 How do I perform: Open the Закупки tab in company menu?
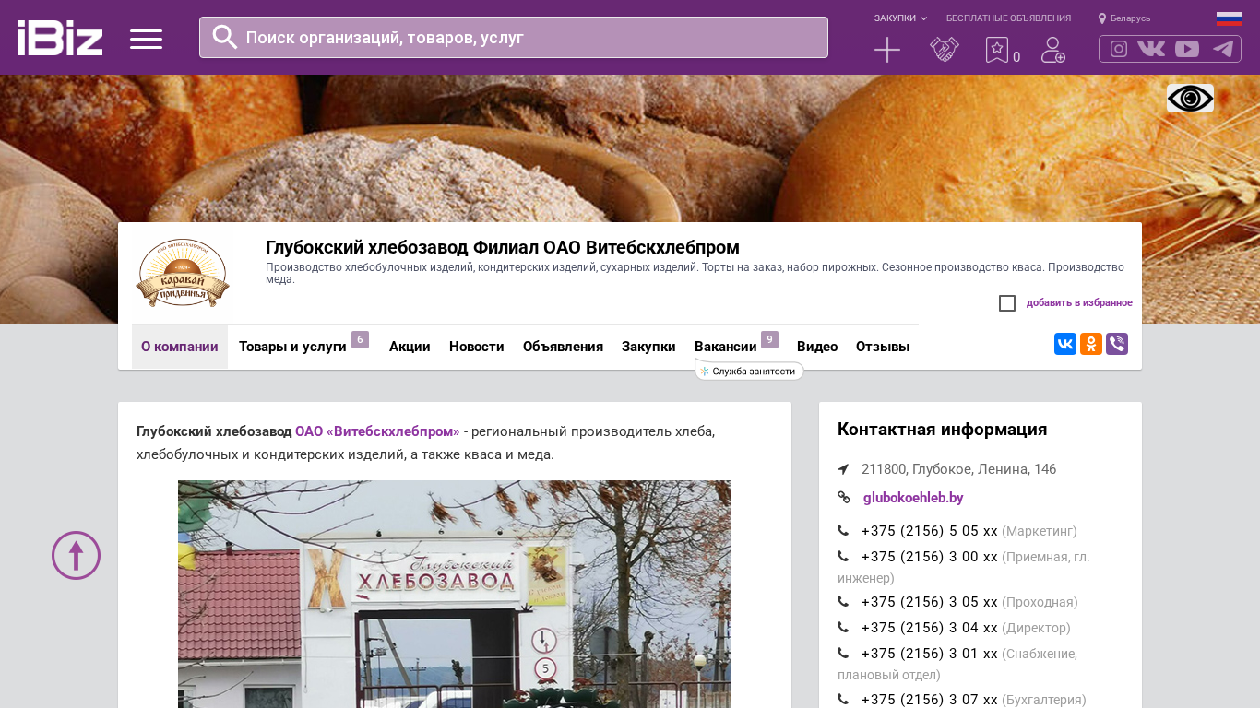click(x=648, y=347)
